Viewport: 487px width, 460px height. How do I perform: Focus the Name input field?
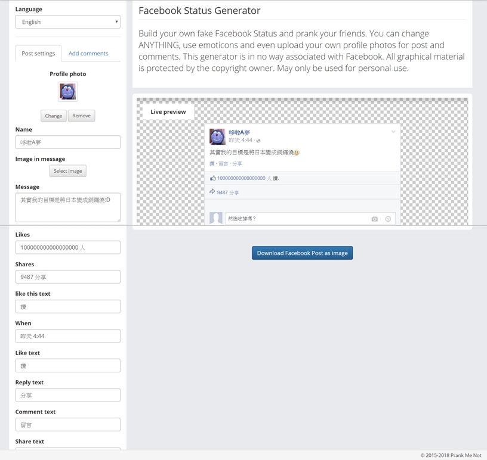(x=67, y=142)
